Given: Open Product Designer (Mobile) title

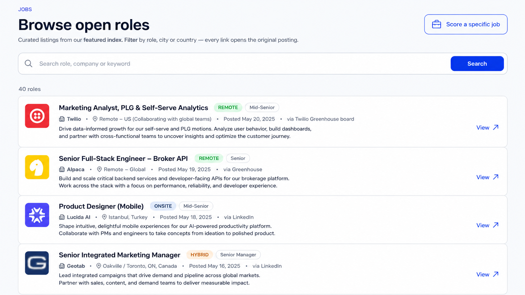Looking at the screenshot, I should (x=101, y=206).
